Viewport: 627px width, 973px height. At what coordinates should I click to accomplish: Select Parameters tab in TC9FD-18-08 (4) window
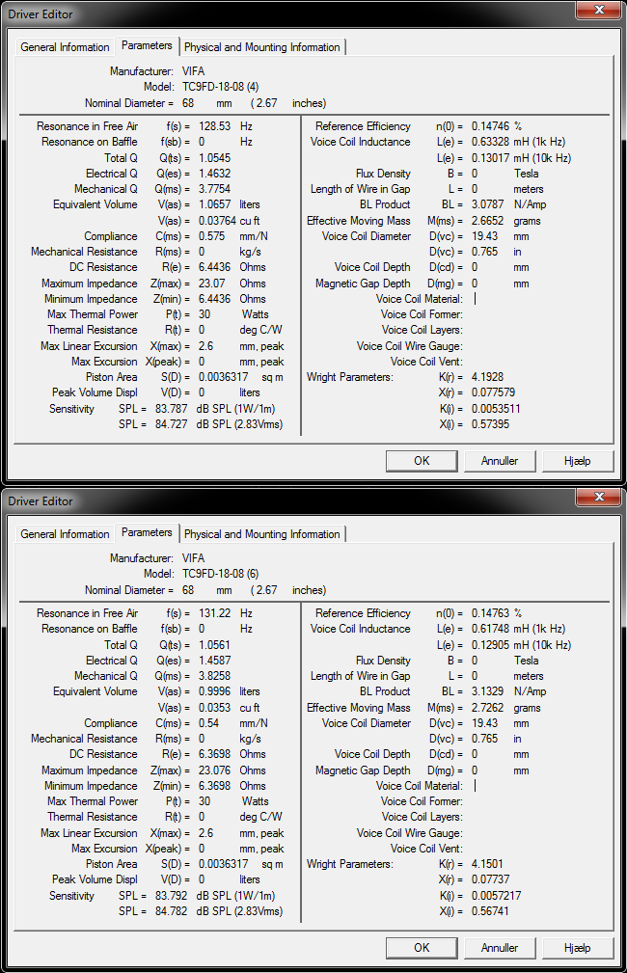point(147,45)
